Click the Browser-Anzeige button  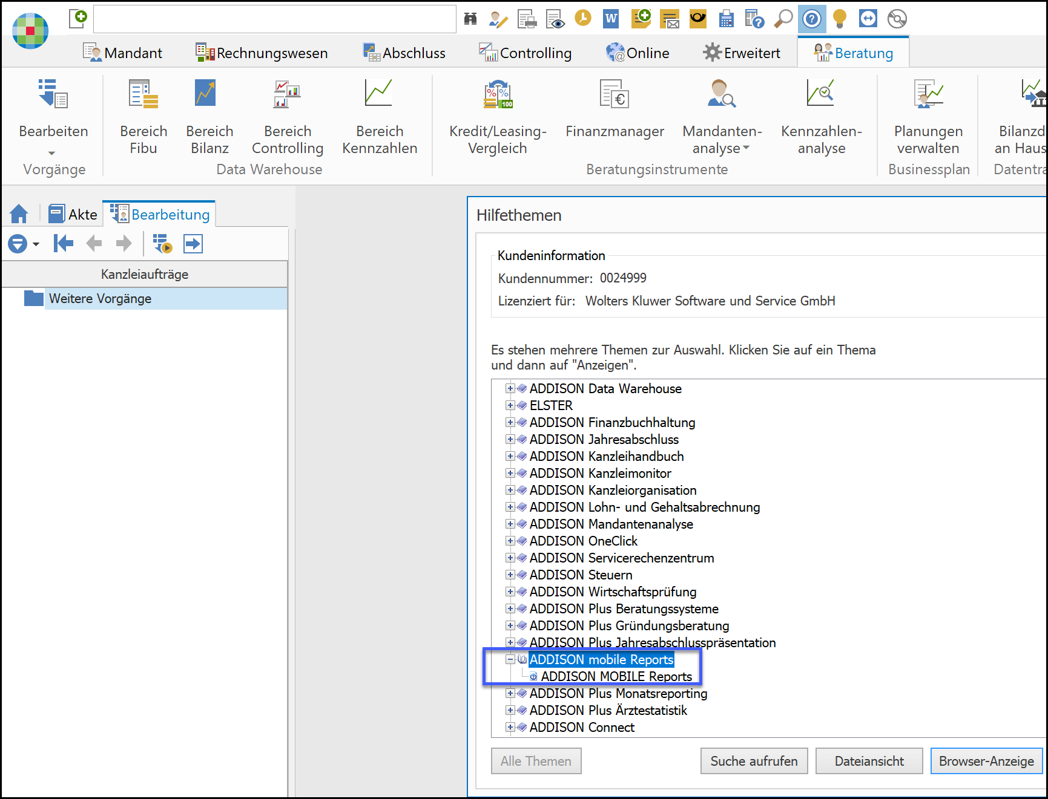(986, 761)
